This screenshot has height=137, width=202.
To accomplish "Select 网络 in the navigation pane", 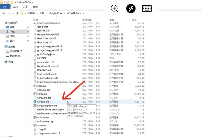I will click(x=11, y=62).
